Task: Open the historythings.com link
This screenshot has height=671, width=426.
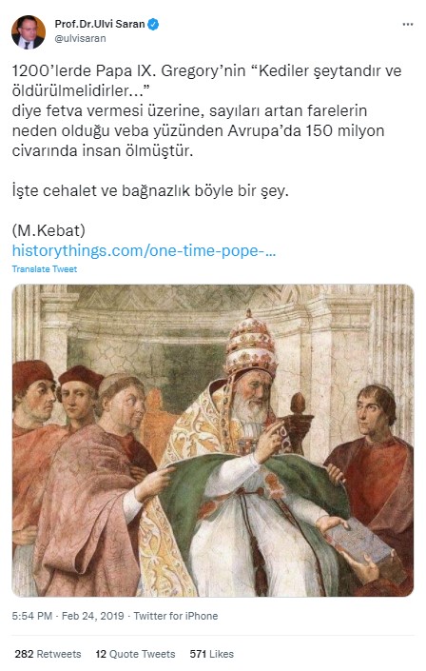Action: tap(144, 250)
